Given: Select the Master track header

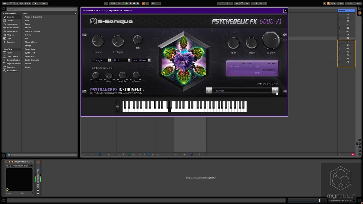Looking at the screenshot, I should coord(346,10).
